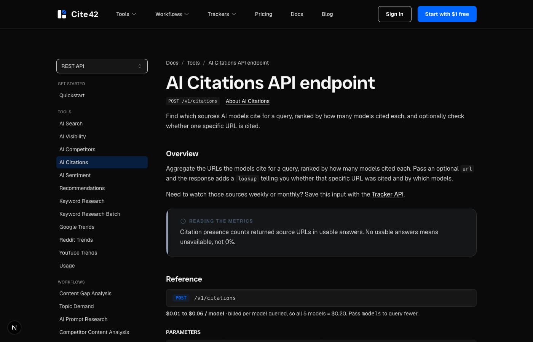Image resolution: width=533 pixels, height=342 pixels.
Task: Go to Tools in the breadcrumb
Action: [x=193, y=63]
